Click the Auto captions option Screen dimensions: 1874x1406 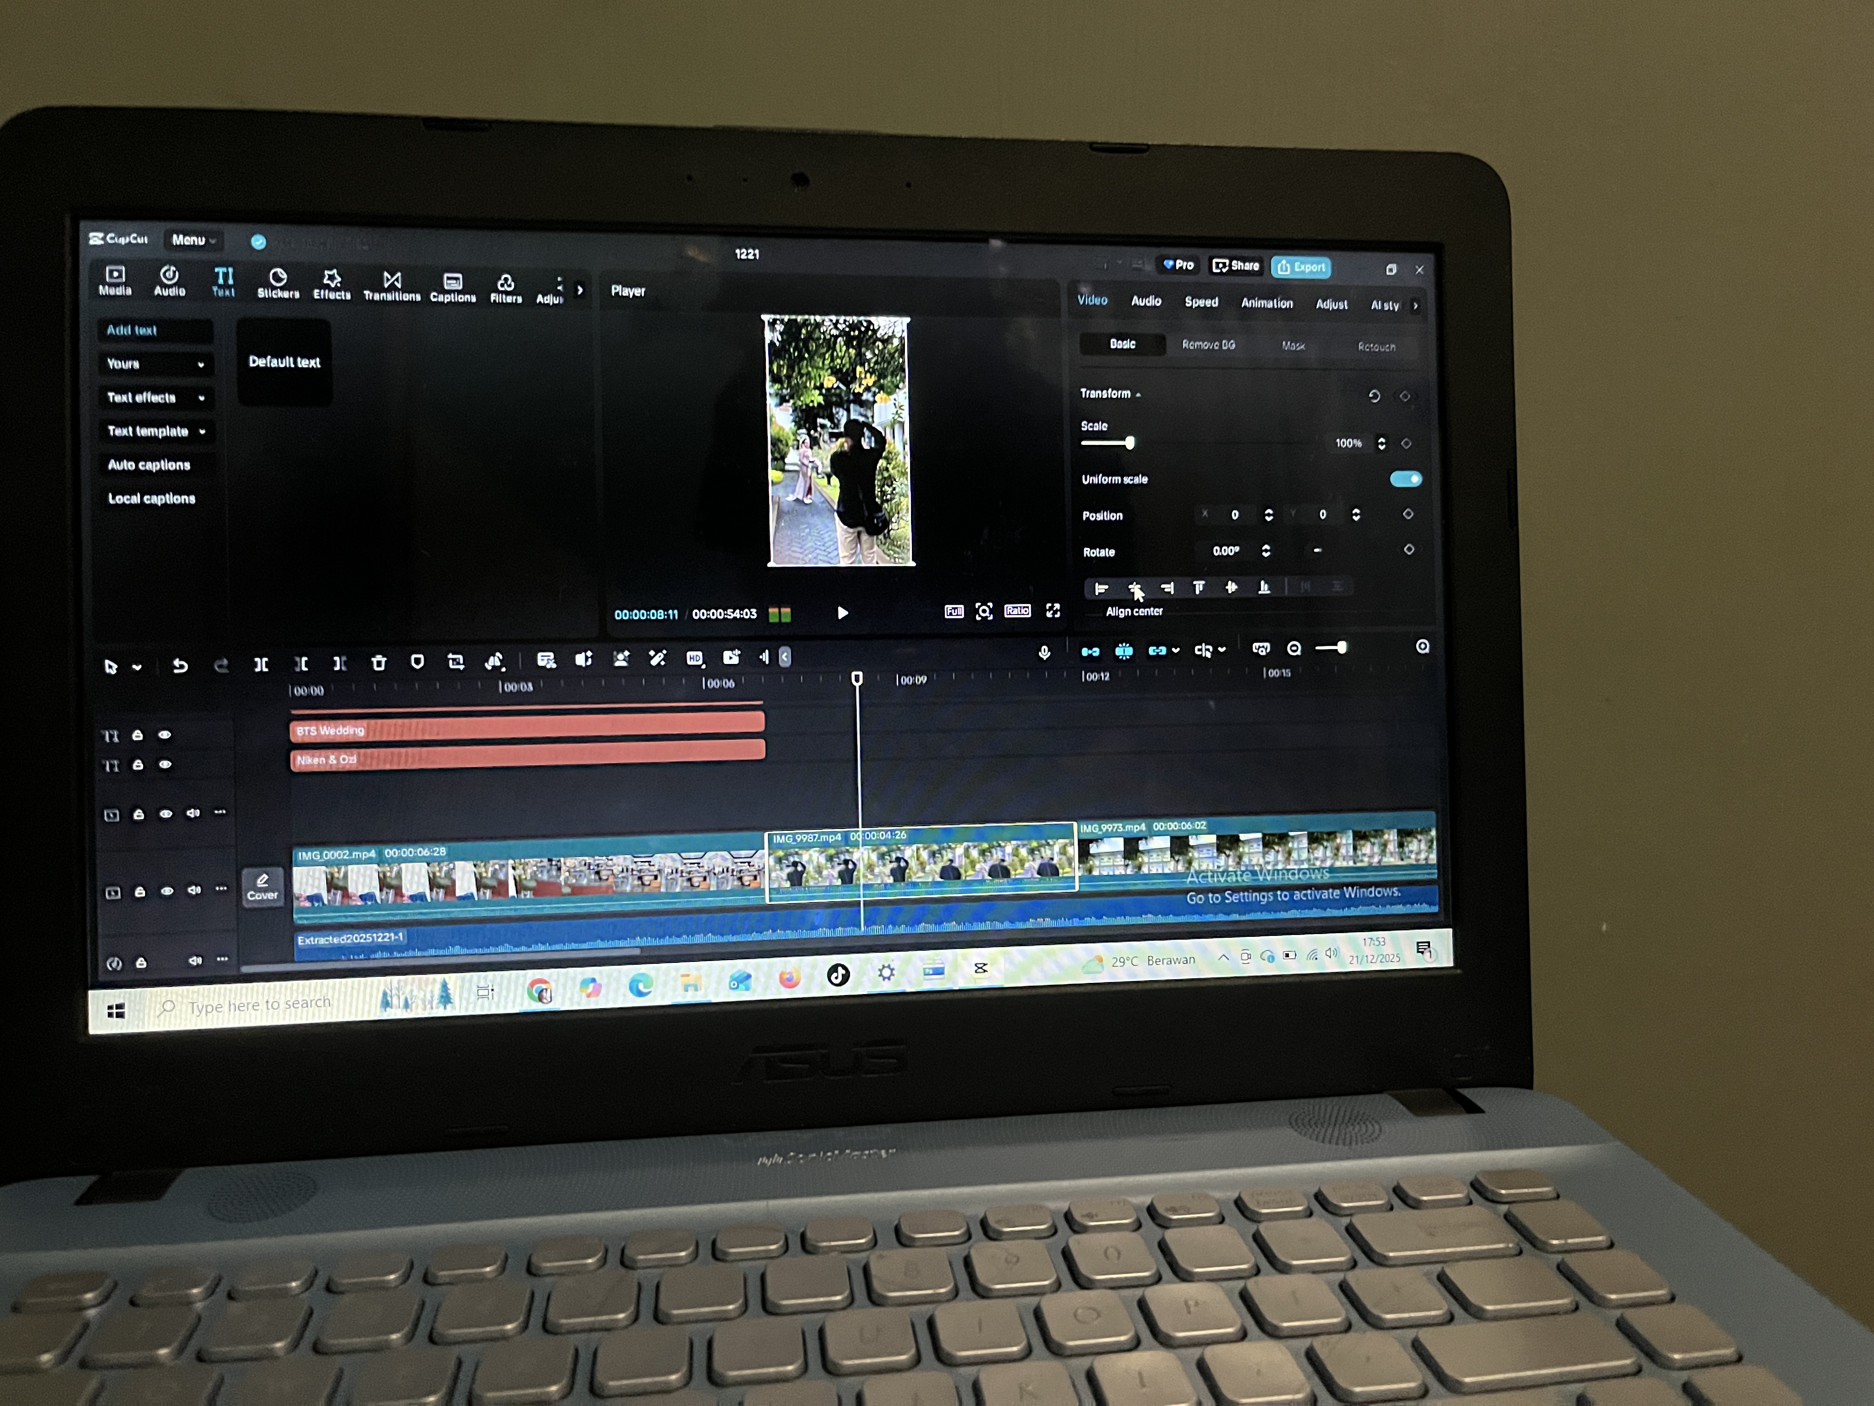pos(149,464)
